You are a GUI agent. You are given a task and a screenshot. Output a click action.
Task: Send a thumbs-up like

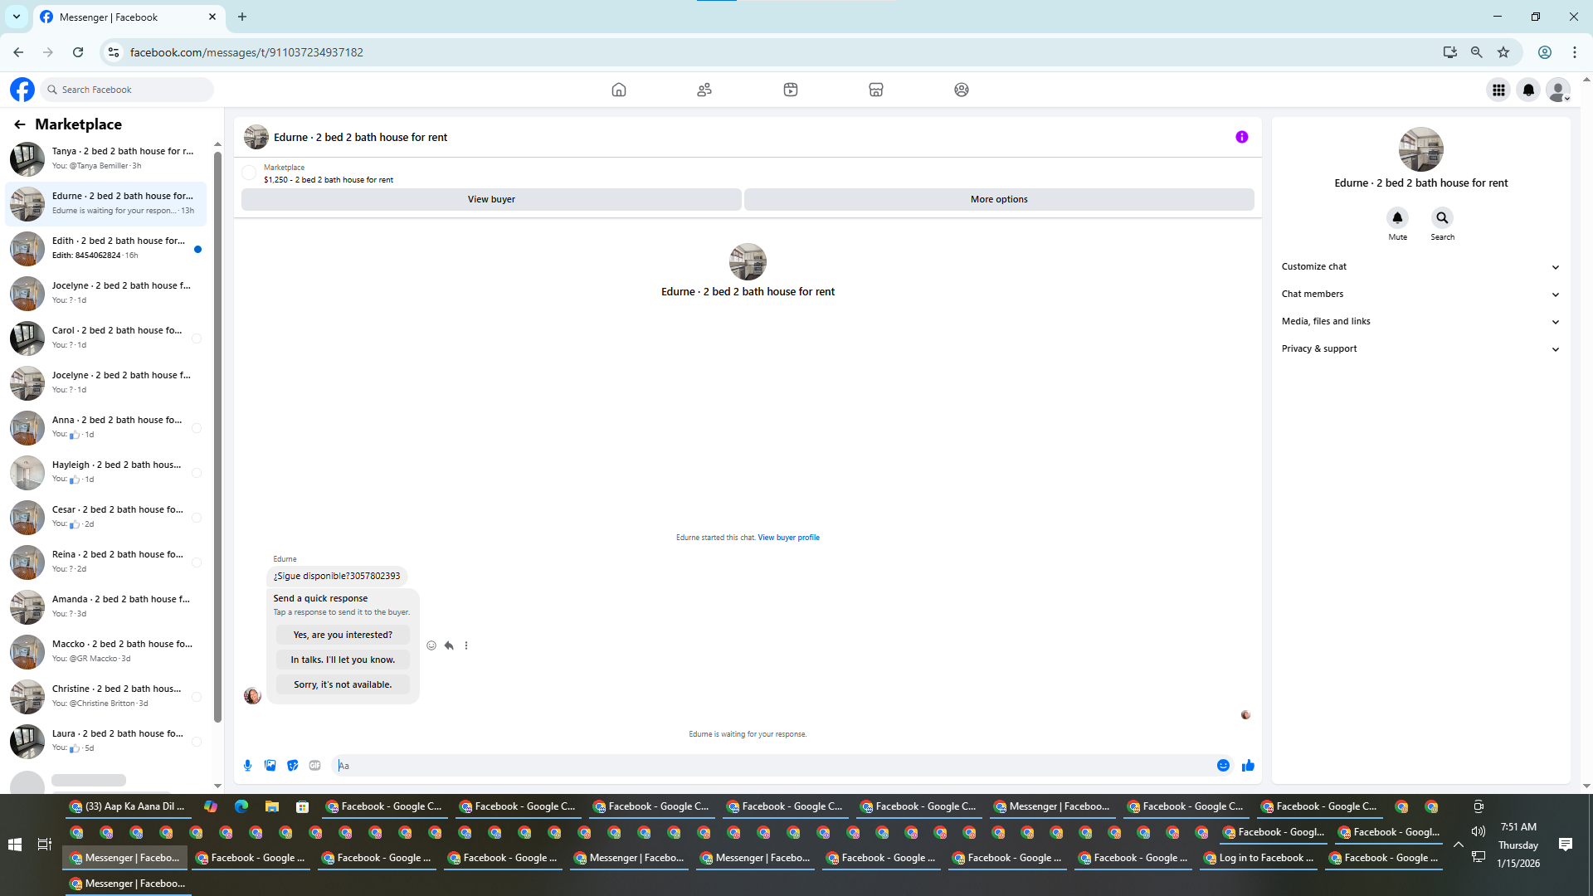(1248, 765)
